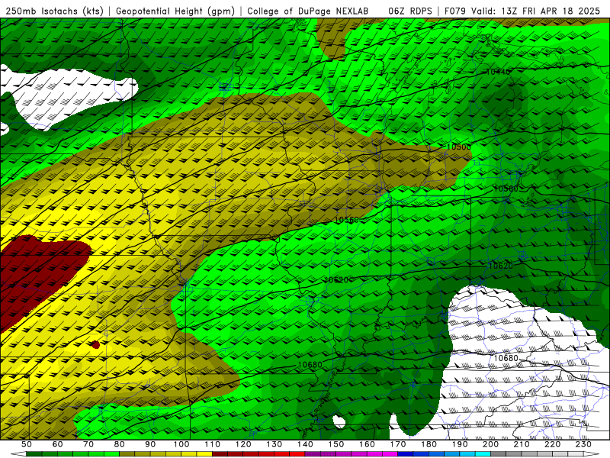Click the 'F079' forecast hour label
Screen dimensions: 610x458
(455, 11)
